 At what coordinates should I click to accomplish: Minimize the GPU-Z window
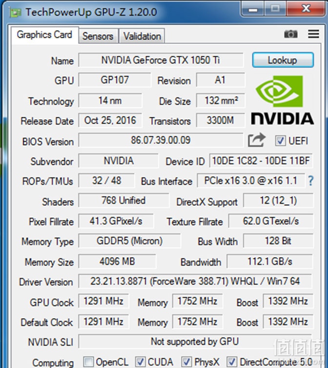point(253,9)
